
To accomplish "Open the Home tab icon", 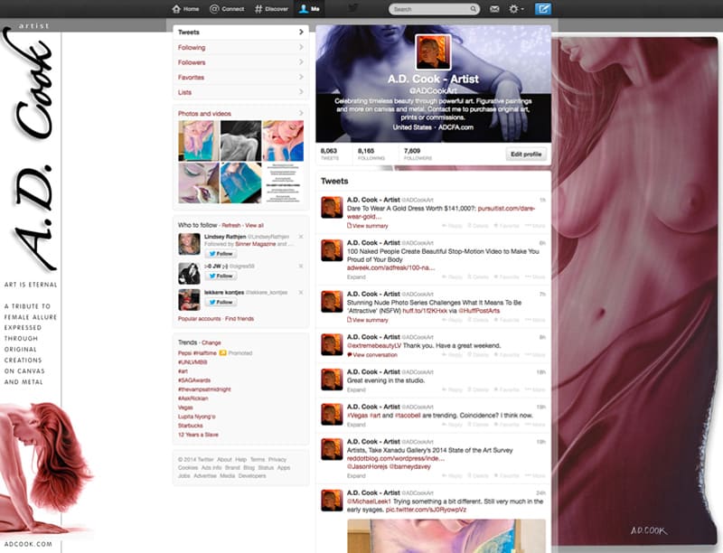I will coord(185,9).
